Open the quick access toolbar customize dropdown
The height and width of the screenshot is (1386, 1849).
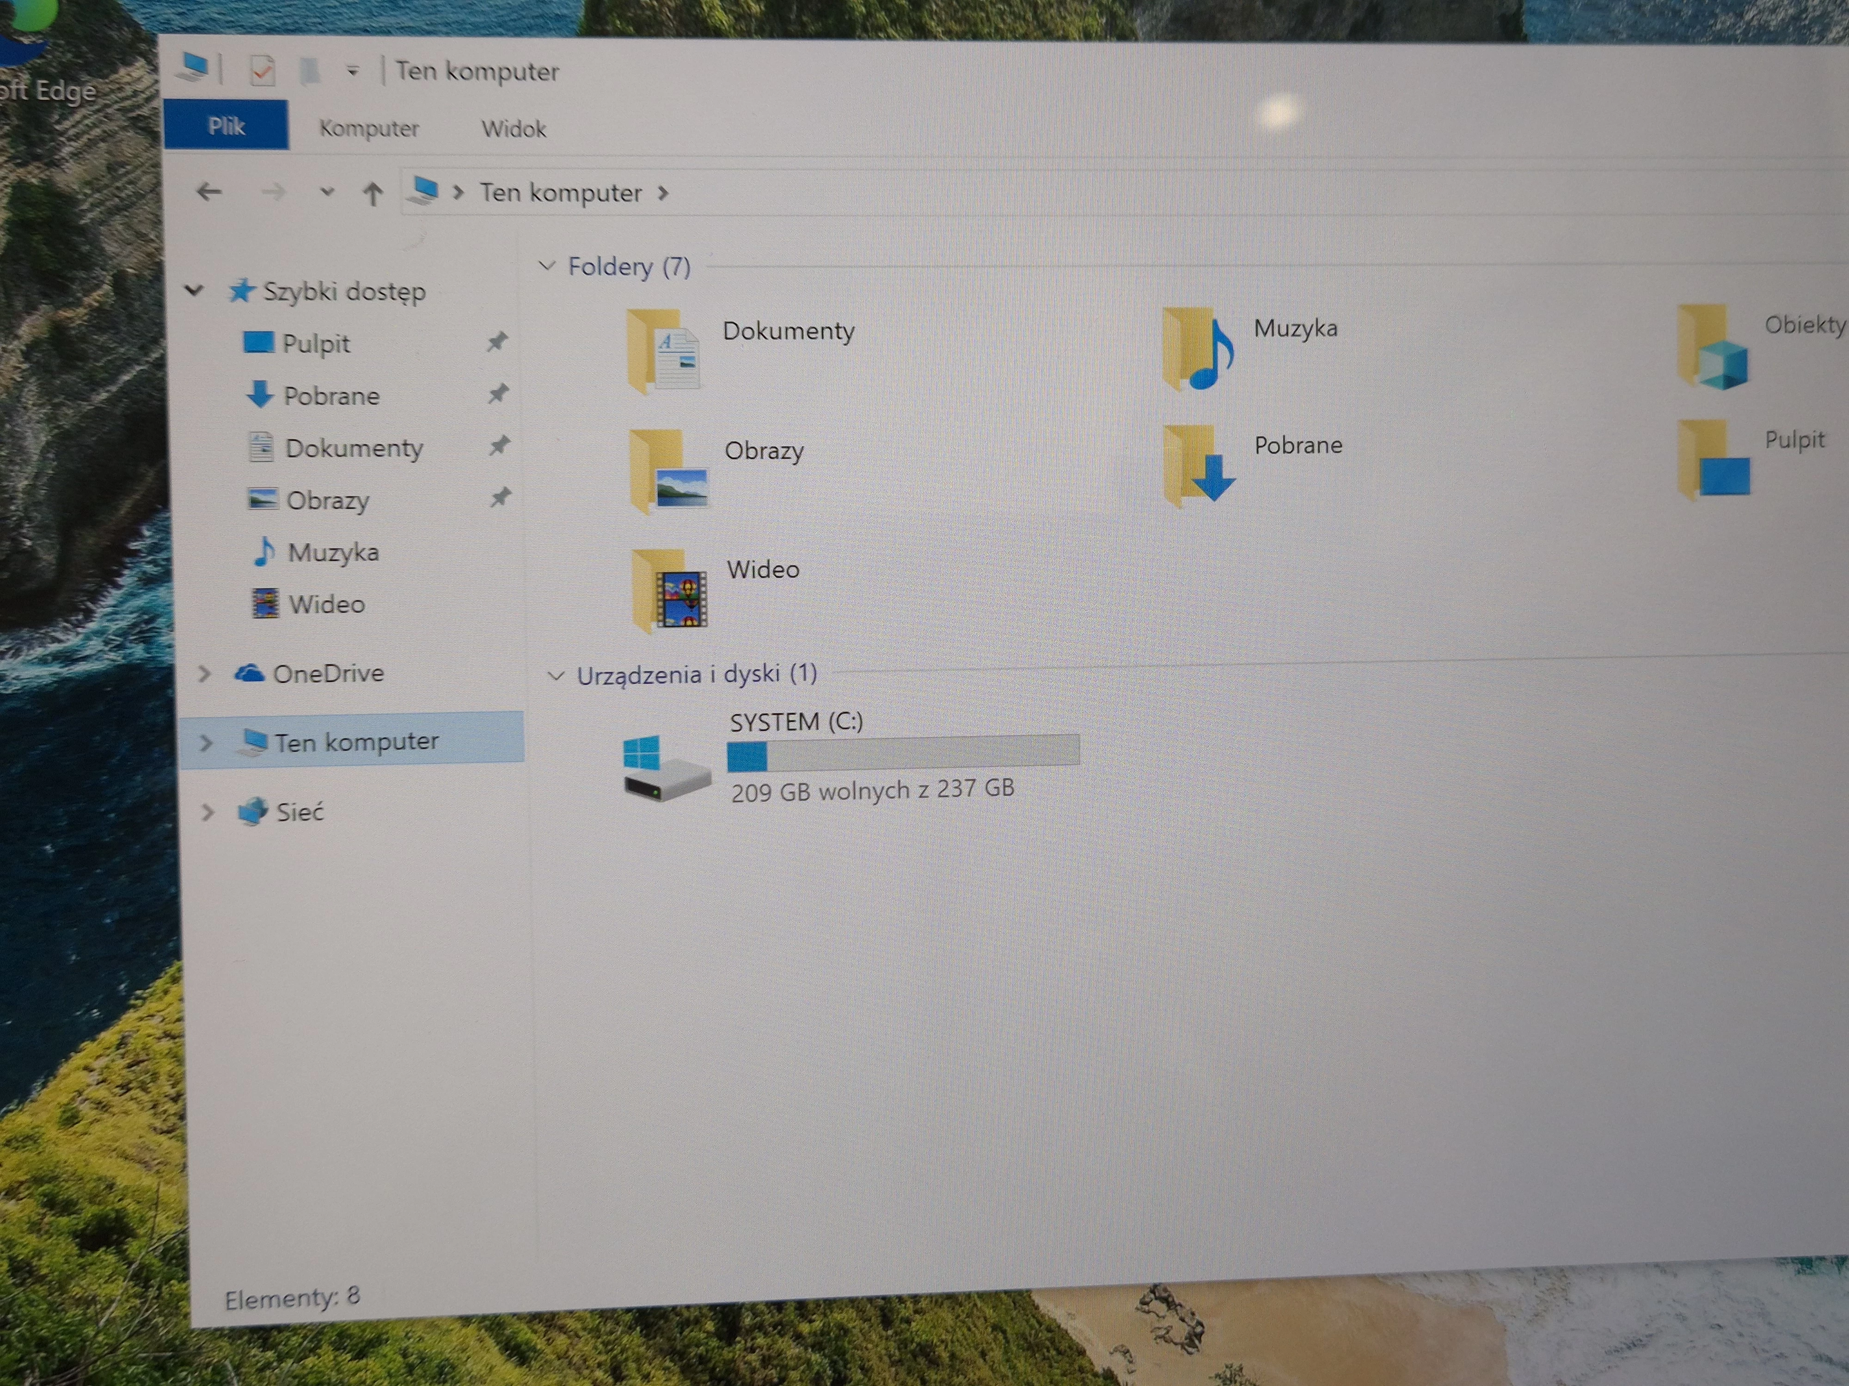click(x=352, y=70)
